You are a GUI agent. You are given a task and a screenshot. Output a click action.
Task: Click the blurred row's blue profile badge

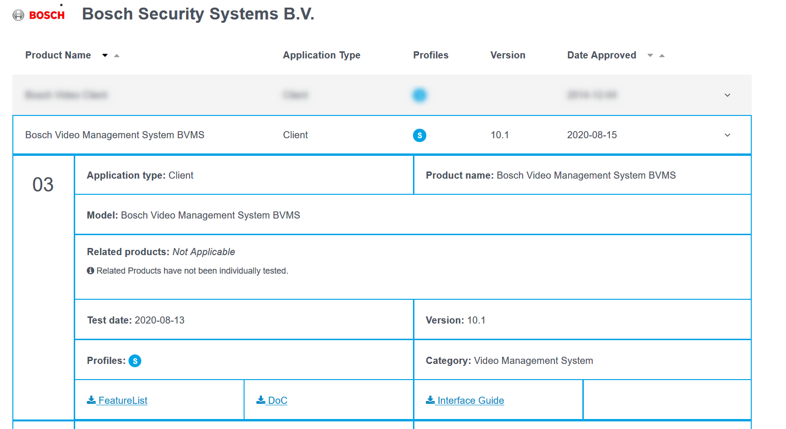point(419,95)
